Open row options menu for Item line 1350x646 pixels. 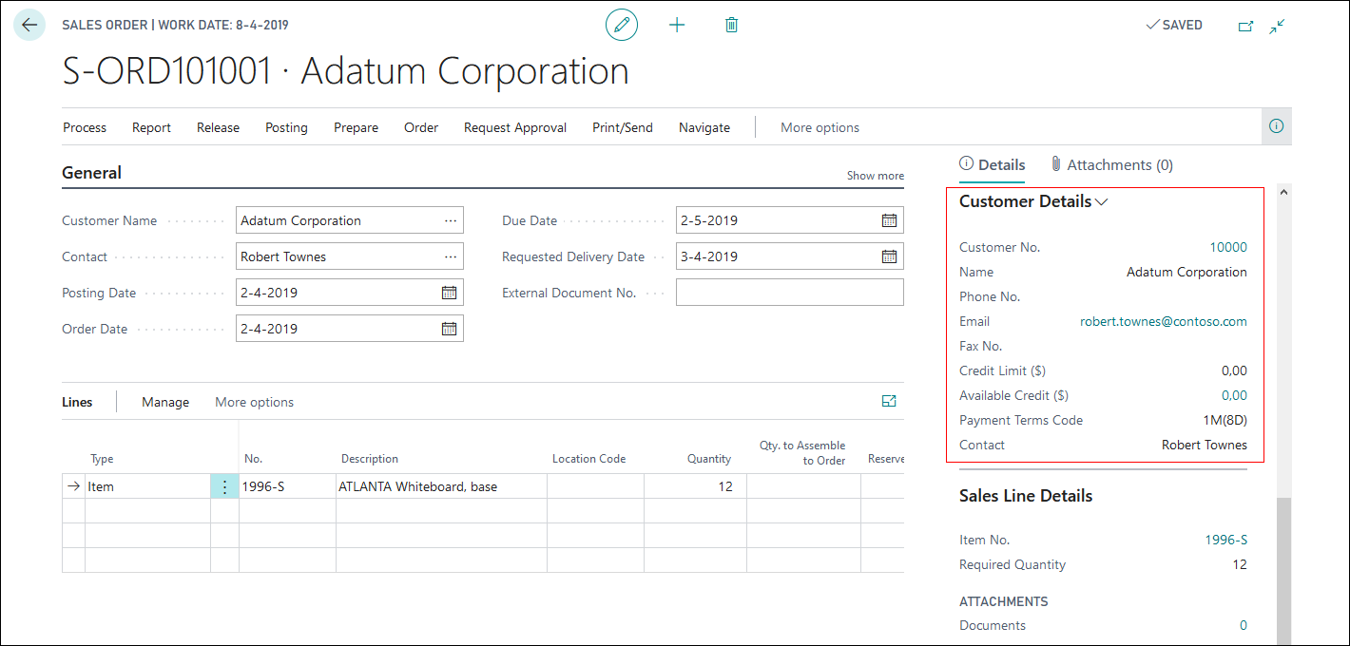[224, 486]
